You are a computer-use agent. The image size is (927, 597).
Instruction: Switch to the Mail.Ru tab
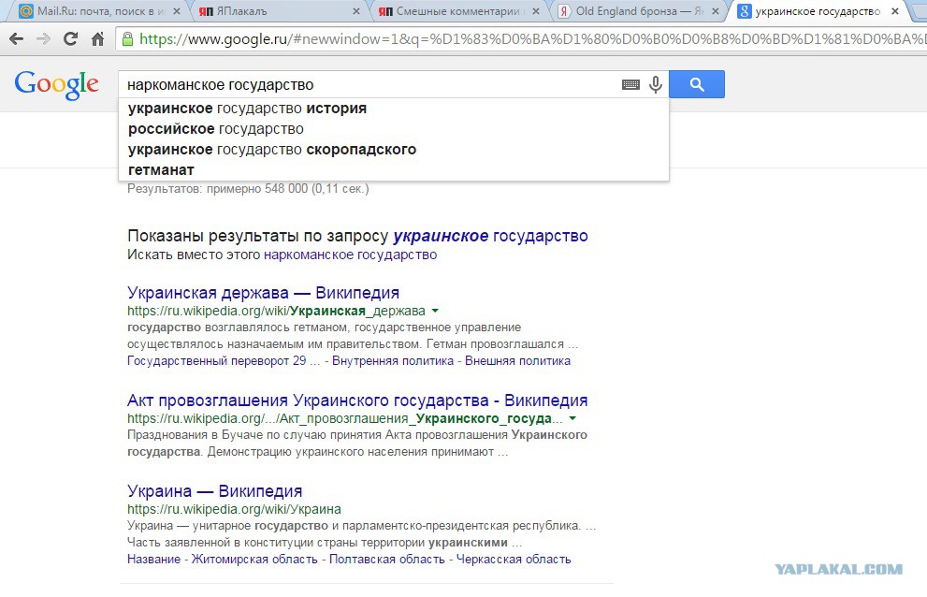99,11
